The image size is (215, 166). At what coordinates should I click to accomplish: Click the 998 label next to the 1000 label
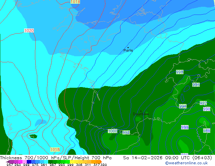click(x=126, y=132)
